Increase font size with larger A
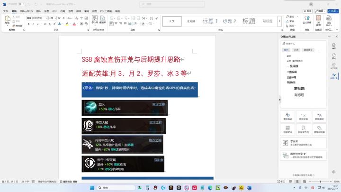 pyautogui.click(x=59, y=18)
